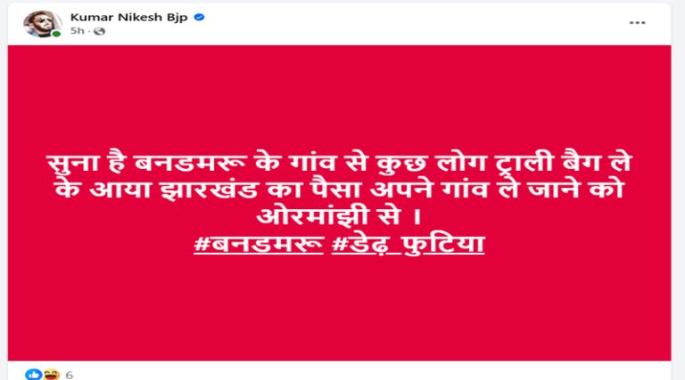The image size is (685, 380).
Task: Click the Haha laughing reaction icon
Action: pyautogui.click(x=51, y=375)
